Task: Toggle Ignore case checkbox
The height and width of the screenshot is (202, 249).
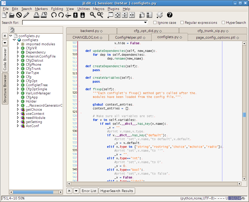Action: click(155, 23)
